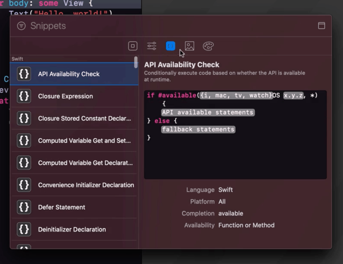Toggle Media library visibility
This screenshot has height=264, width=343.
189,46
